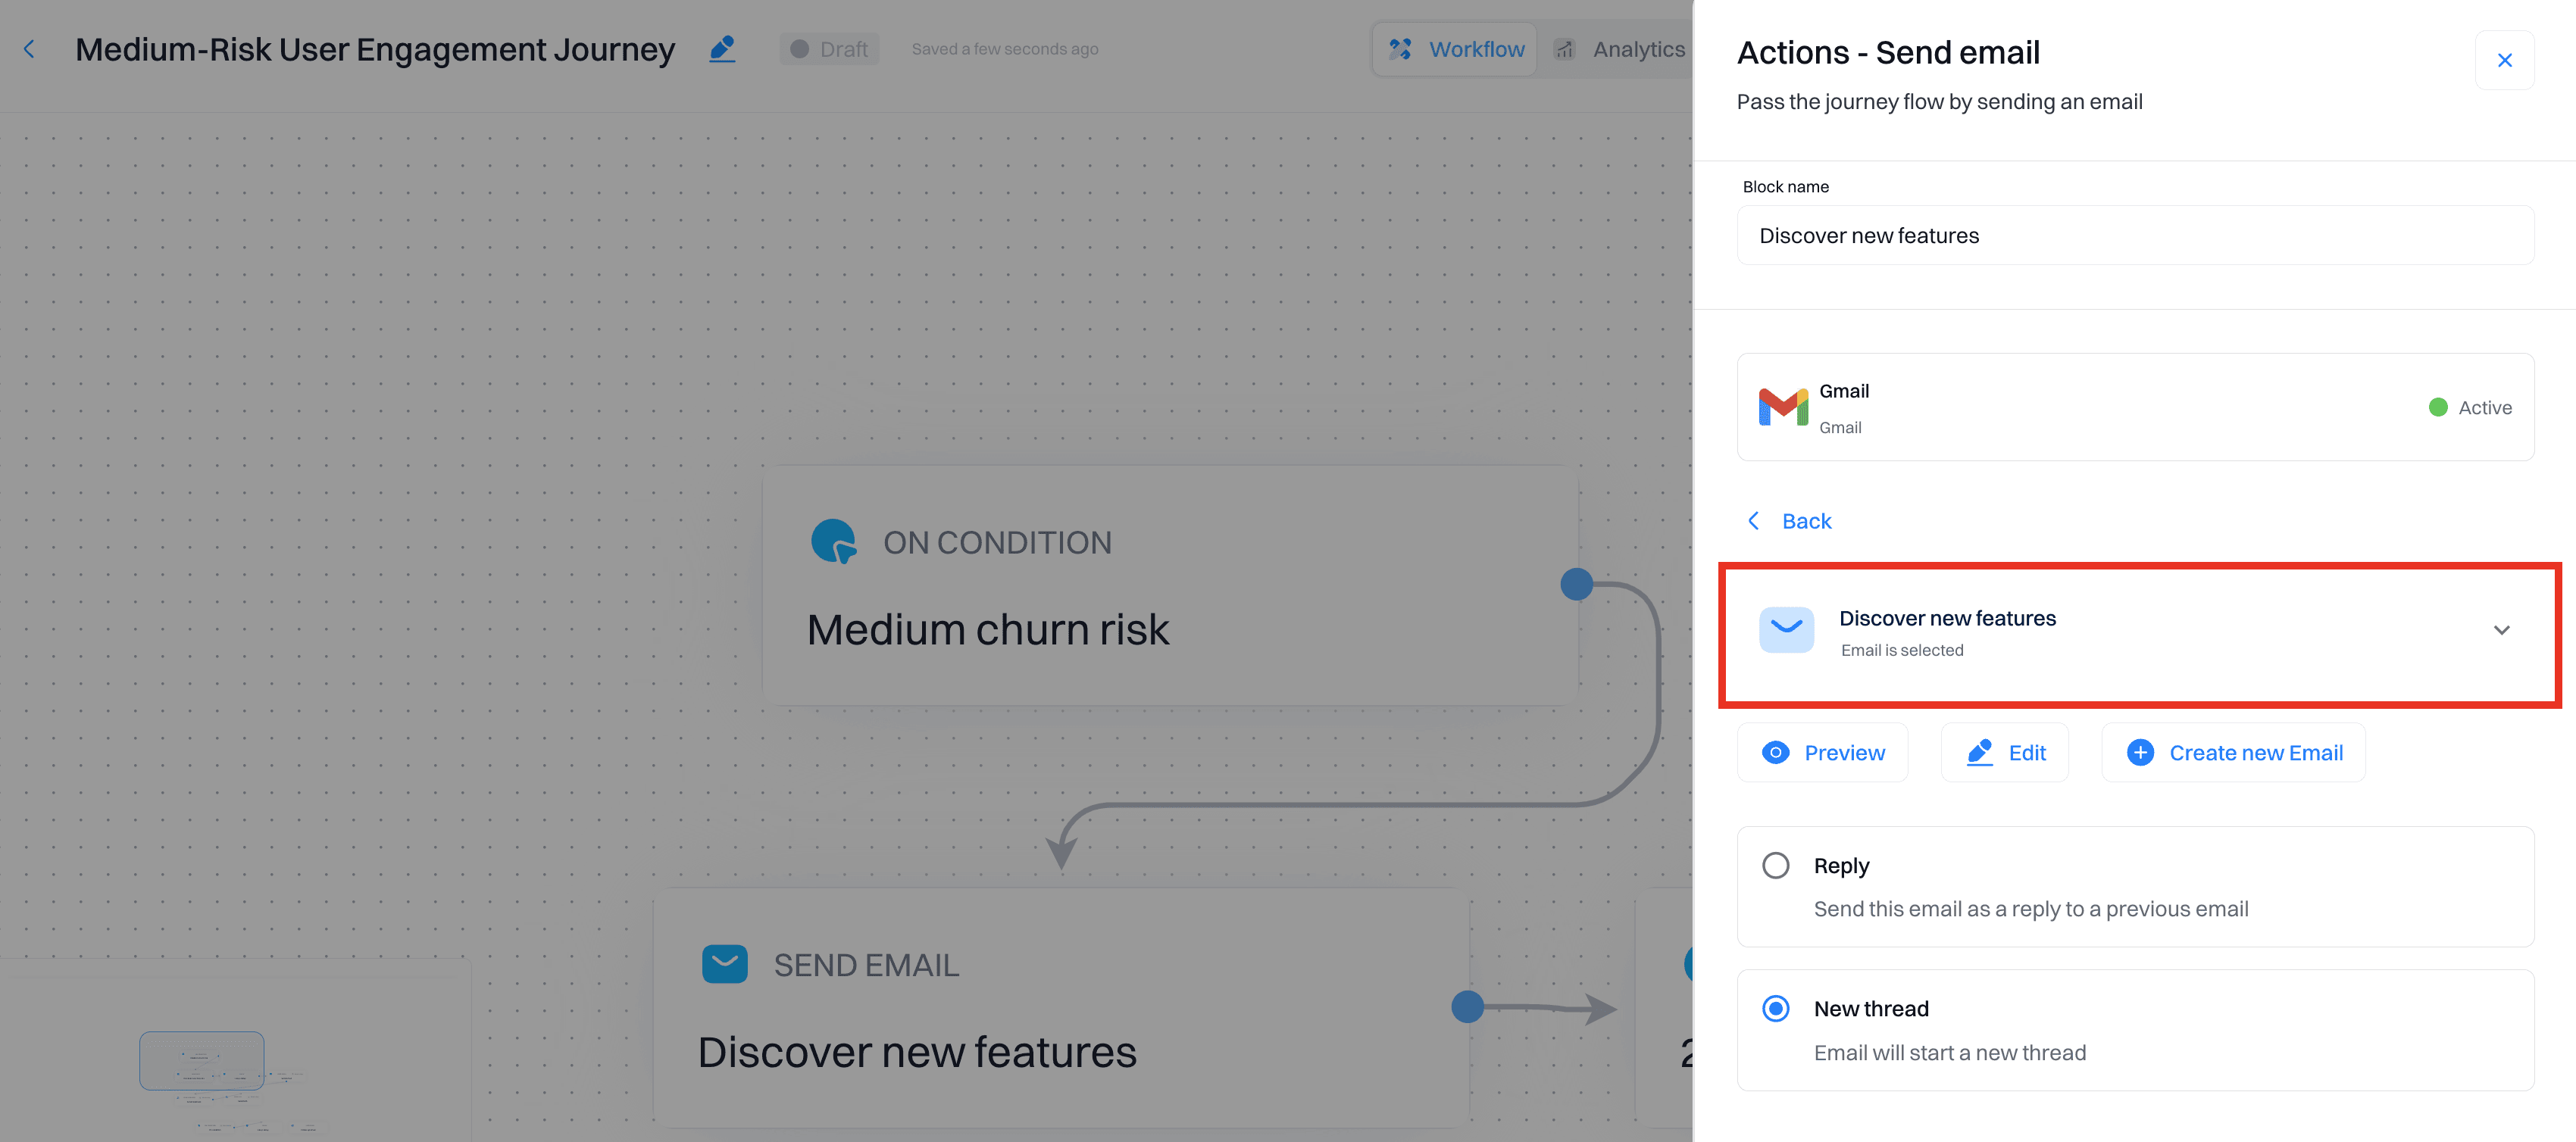Screen dimensions: 2576x1142
Task: Close the Send email actions panel
Action: [2504, 60]
